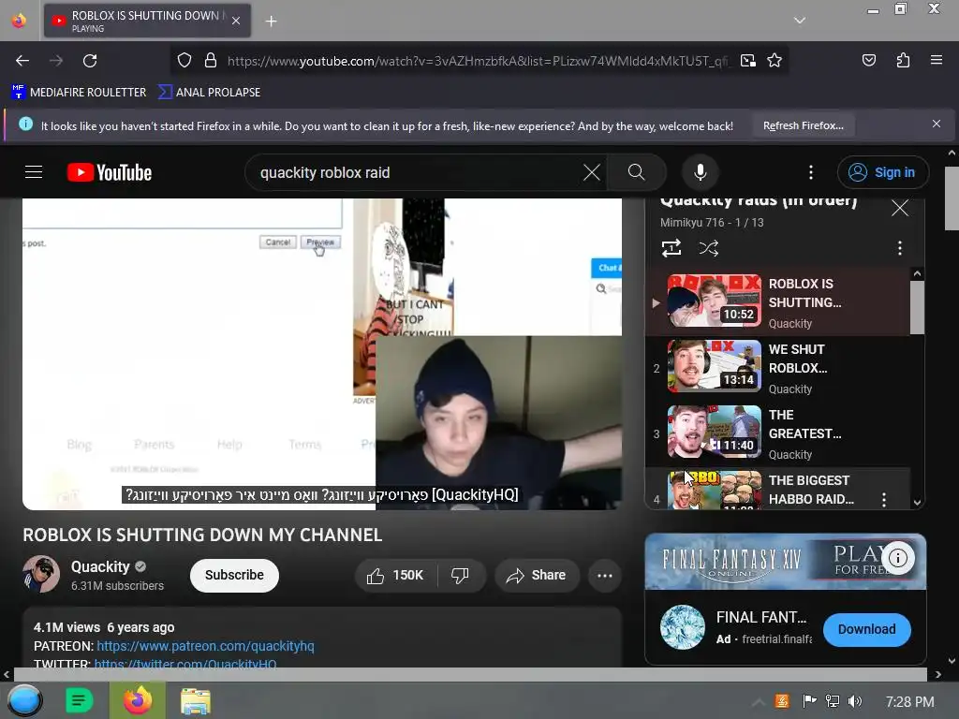Reload the current page
This screenshot has width=959, height=719.
click(x=90, y=61)
